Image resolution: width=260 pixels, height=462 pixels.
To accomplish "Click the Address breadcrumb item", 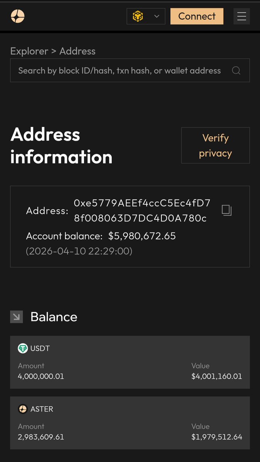I will click(x=77, y=51).
